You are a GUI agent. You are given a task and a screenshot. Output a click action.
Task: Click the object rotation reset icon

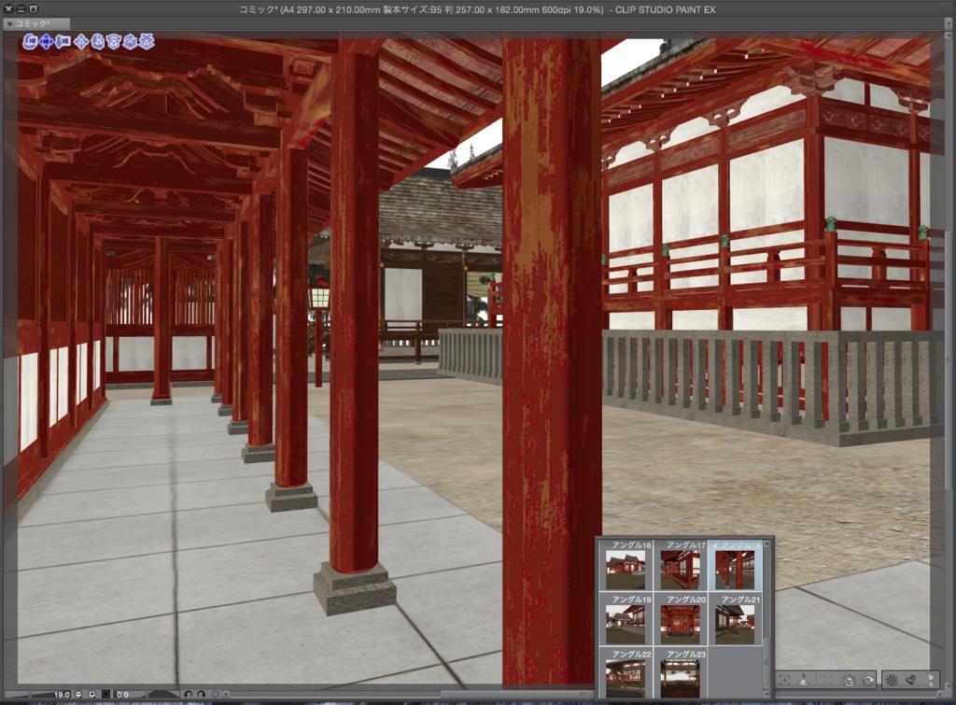(868, 680)
